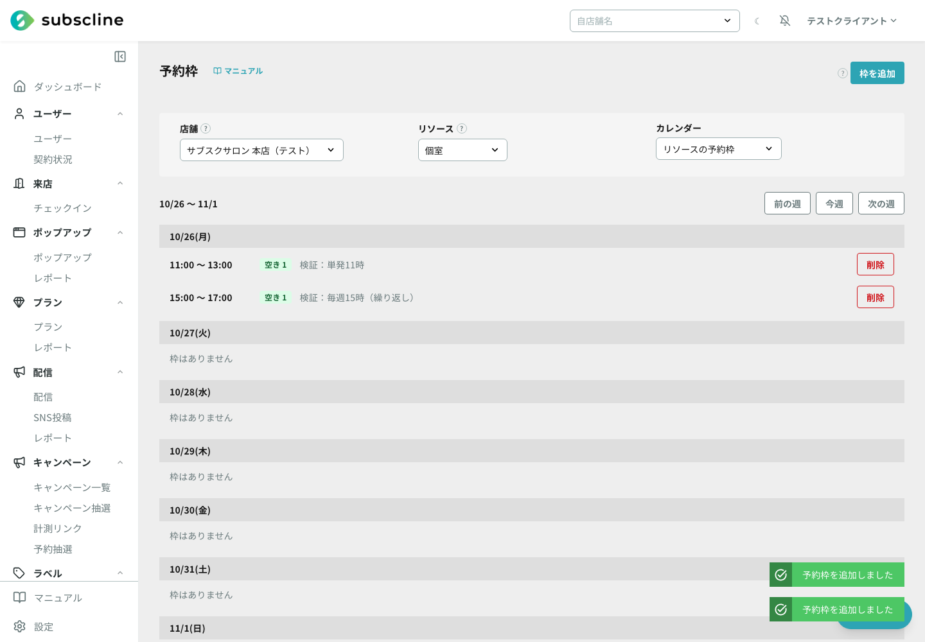Toggle dark mode moon icon
The width and height of the screenshot is (925, 642).
tap(757, 21)
